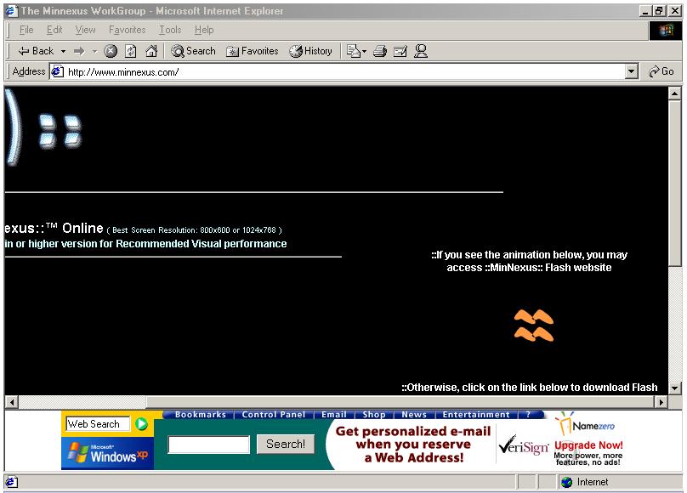
Task: Open the Back history dropdown arrow
Action: click(63, 51)
